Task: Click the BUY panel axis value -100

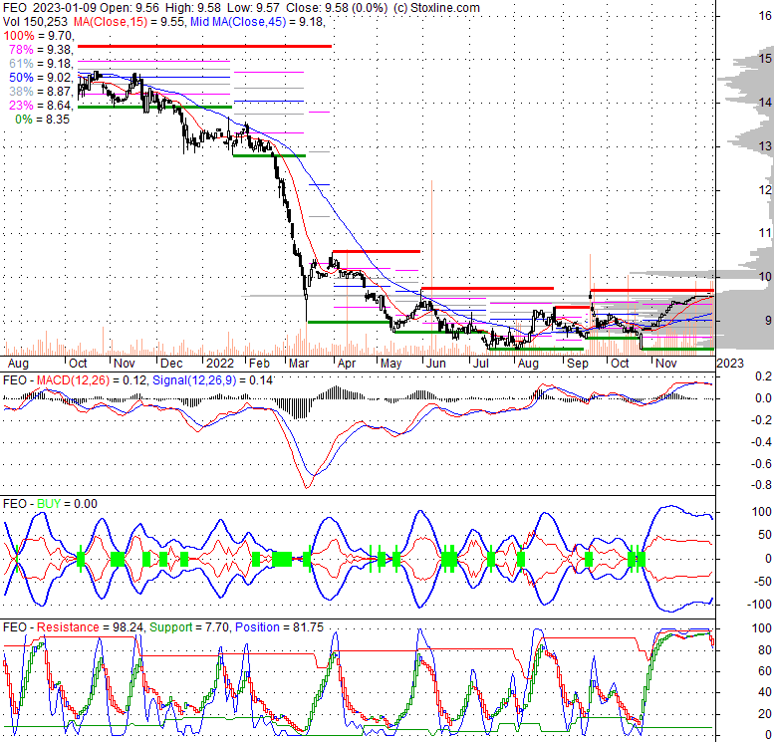Action: coord(761,605)
